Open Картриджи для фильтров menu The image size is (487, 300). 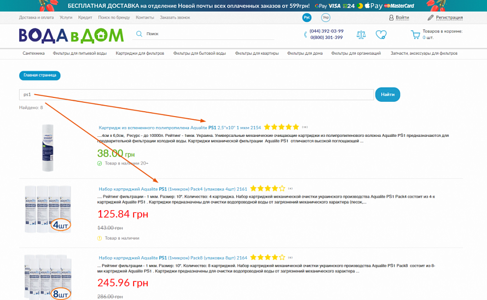point(140,53)
